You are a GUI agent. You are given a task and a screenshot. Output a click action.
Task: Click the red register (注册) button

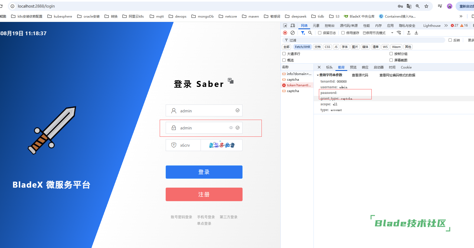coord(204,194)
